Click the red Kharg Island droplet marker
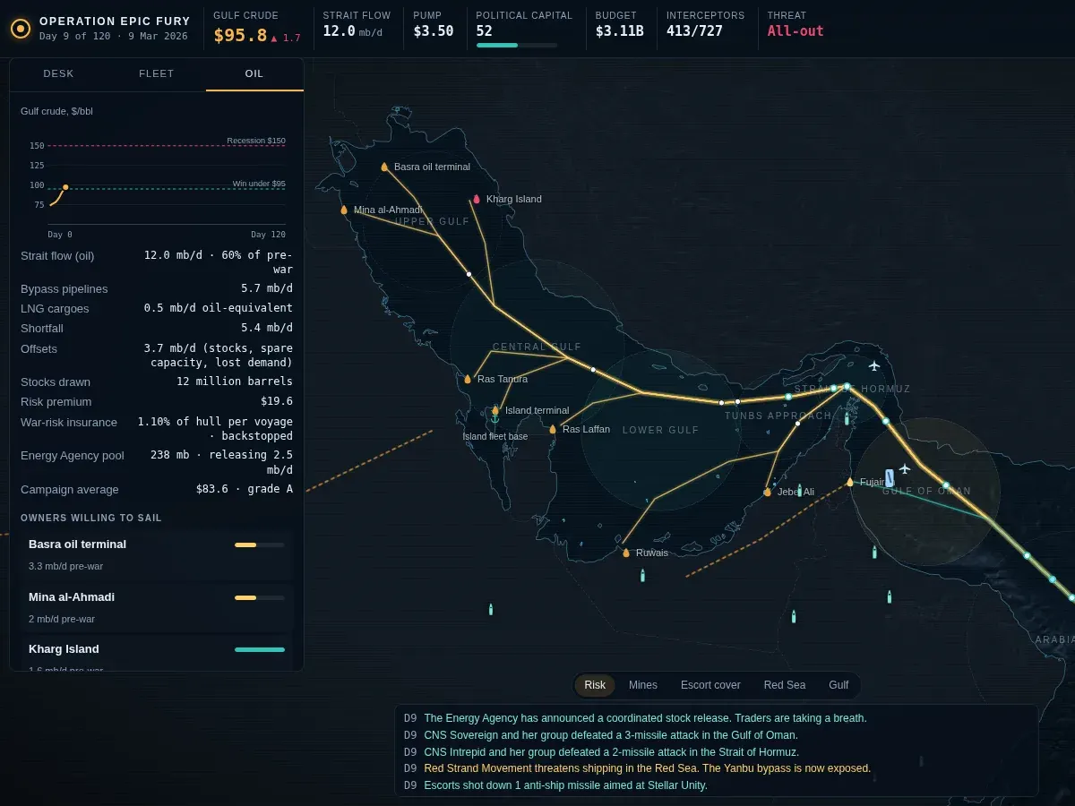Screen dimensions: 1075x806 (477, 199)
